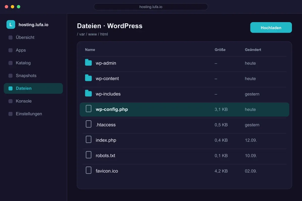Click the Hochladen upload button
Screen dimensions: 302x201
(x=271, y=27)
